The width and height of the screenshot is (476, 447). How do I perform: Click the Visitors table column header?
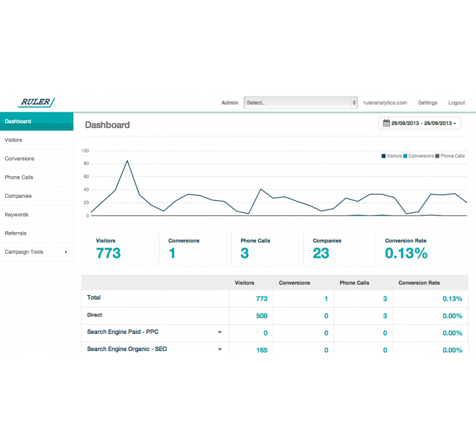244,283
